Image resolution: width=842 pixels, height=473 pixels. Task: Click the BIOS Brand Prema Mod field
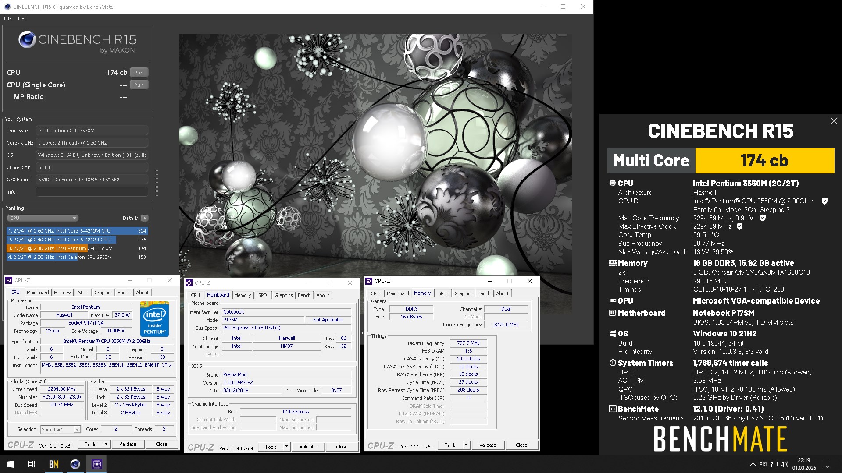(x=286, y=375)
